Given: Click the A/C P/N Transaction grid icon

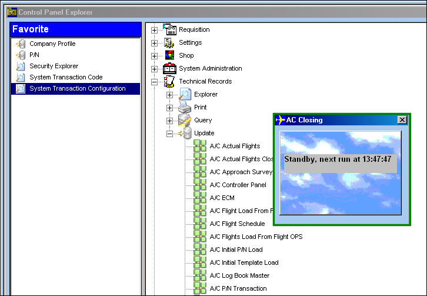Looking at the screenshot, I should coord(199,288).
